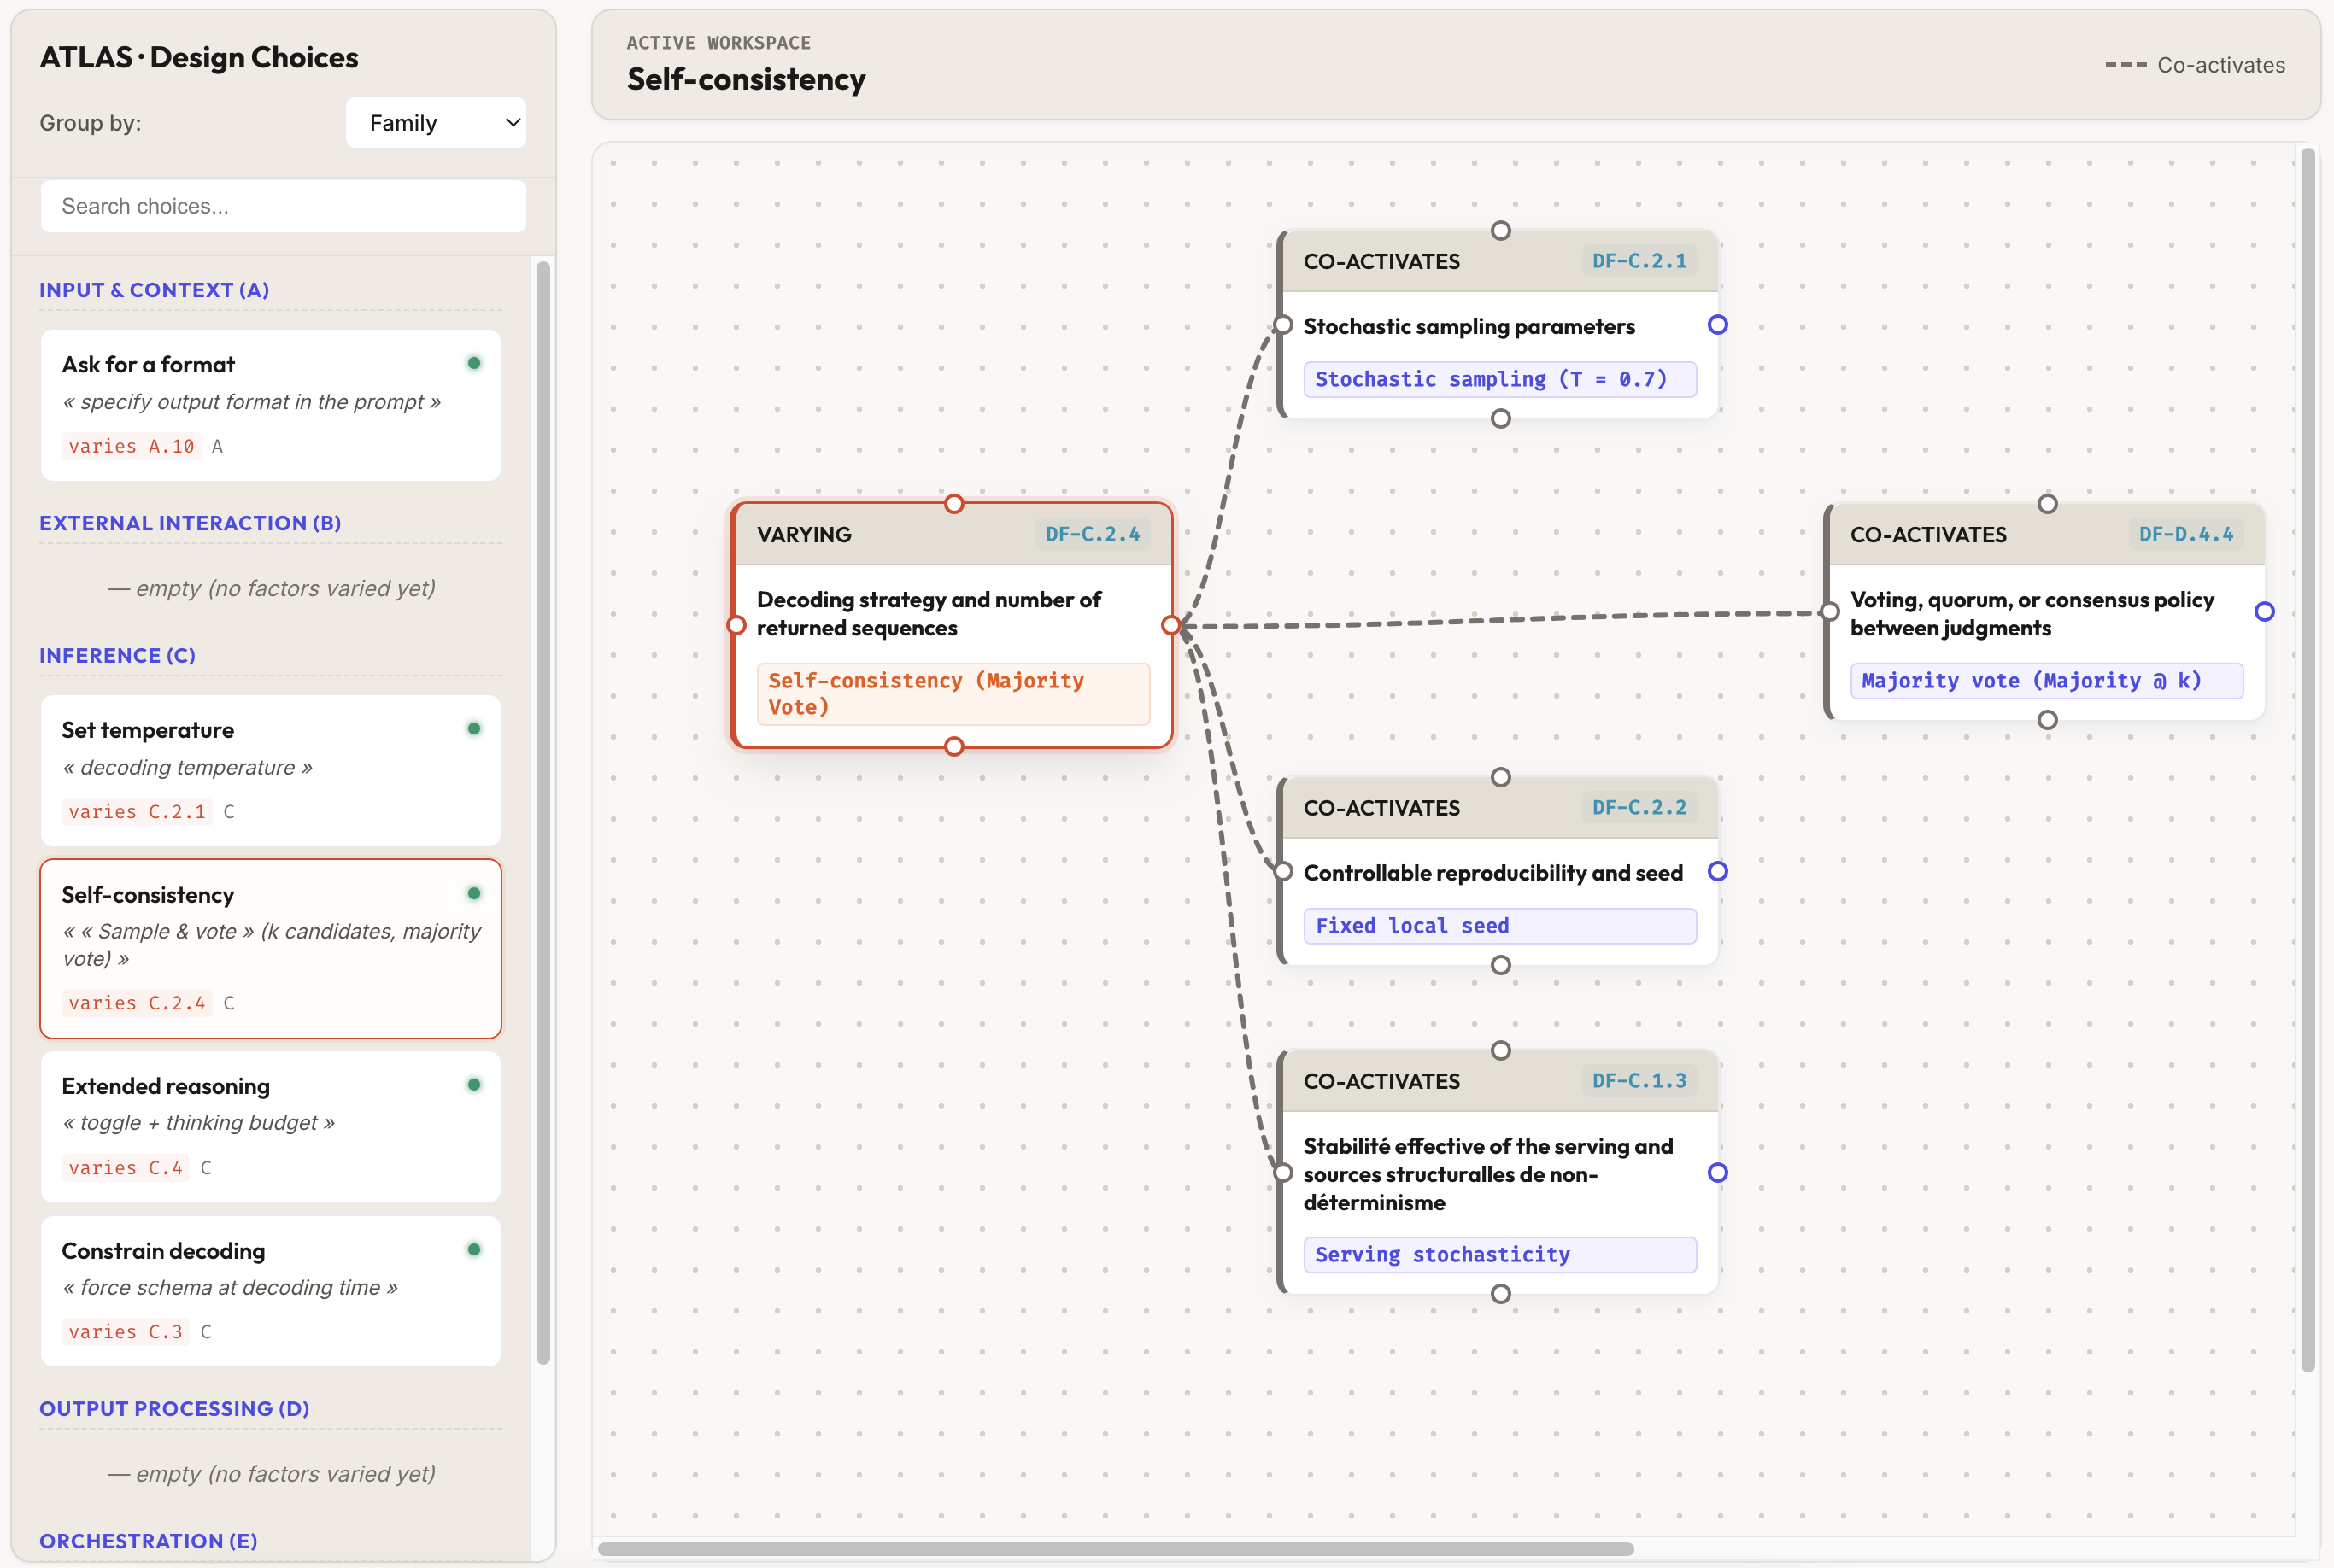Click the DF-C.2.1 node ID badge

(x=1639, y=261)
